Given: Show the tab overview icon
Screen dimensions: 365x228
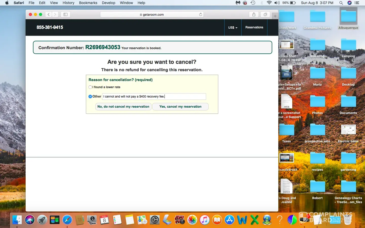Looking at the screenshot, I should 265,14.
